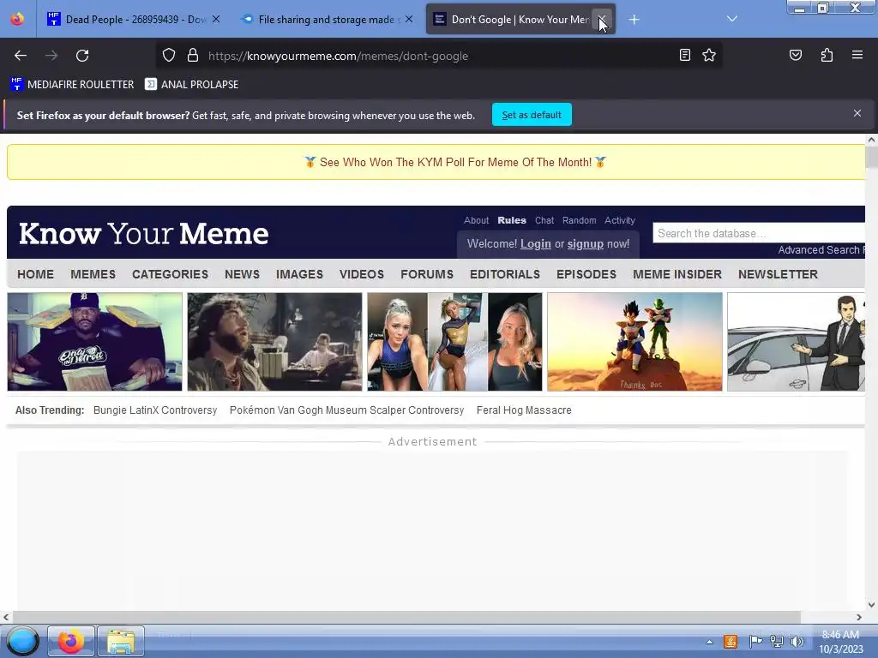Open the IMAGES menu item
The width and height of the screenshot is (878, 658).
pos(299,274)
